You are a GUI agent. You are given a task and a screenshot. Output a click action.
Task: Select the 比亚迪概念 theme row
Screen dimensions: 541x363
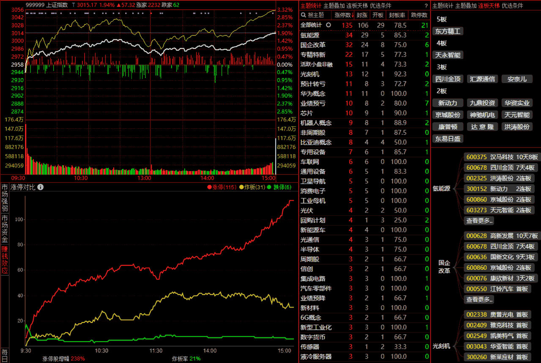click(x=365, y=143)
